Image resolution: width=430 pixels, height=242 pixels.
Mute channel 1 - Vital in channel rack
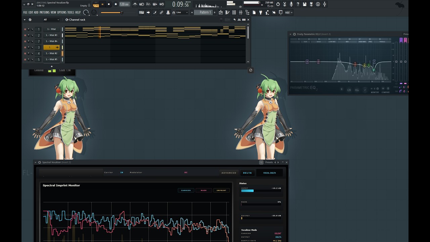[x=25, y=29]
